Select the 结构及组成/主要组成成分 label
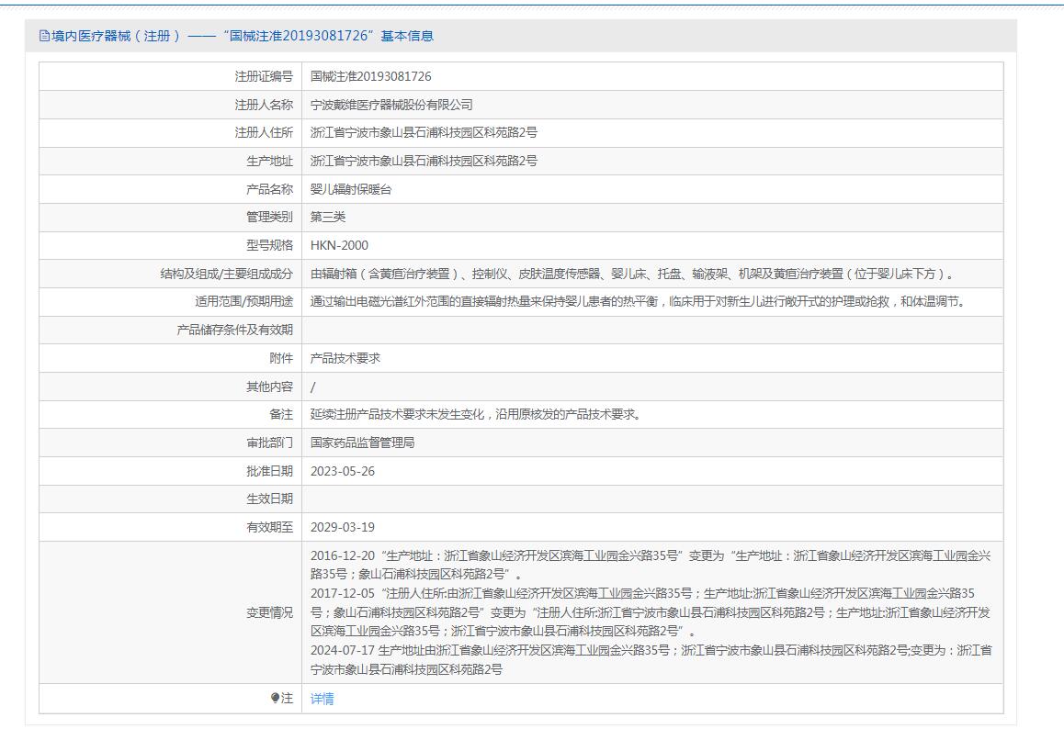This screenshot has height=740, width=1064. (x=227, y=274)
